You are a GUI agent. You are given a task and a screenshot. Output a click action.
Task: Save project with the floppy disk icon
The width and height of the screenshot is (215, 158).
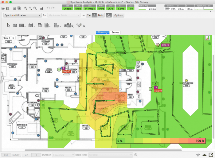click(8, 8)
